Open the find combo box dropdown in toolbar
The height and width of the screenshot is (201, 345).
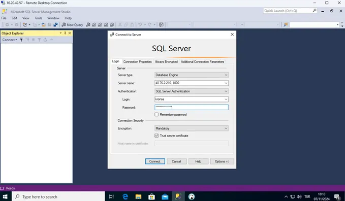337,25
